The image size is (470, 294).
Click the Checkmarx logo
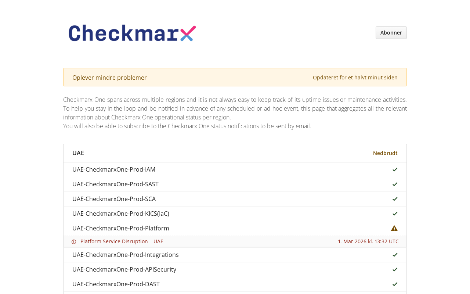[132, 33]
